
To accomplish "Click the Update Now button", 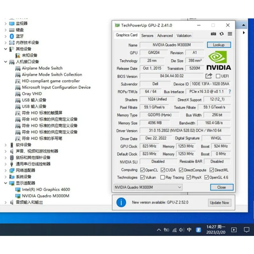I will (219, 203).
